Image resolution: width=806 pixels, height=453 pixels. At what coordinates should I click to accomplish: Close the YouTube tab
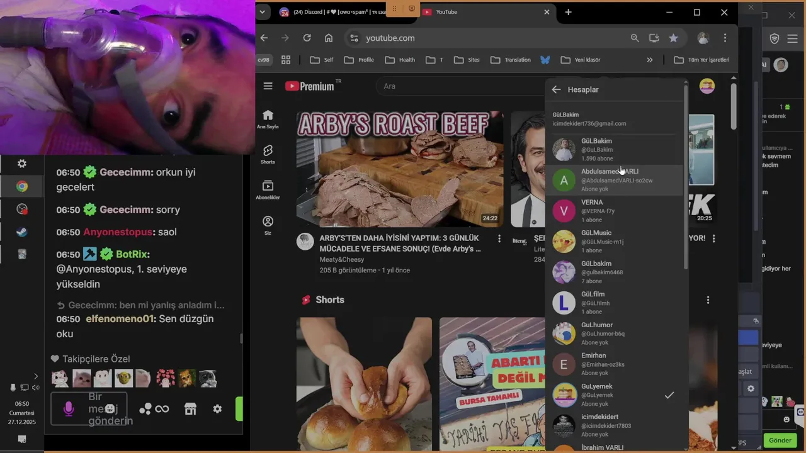[x=547, y=12]
